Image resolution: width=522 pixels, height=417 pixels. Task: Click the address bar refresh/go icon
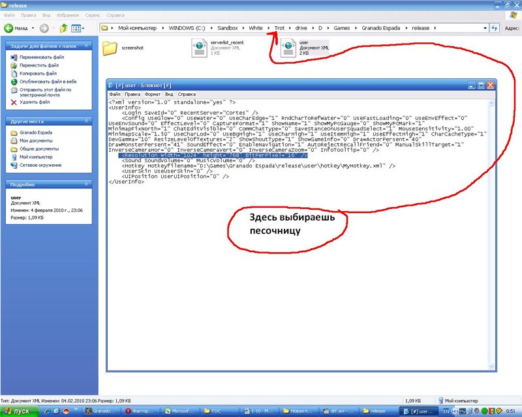pos(494,28)
